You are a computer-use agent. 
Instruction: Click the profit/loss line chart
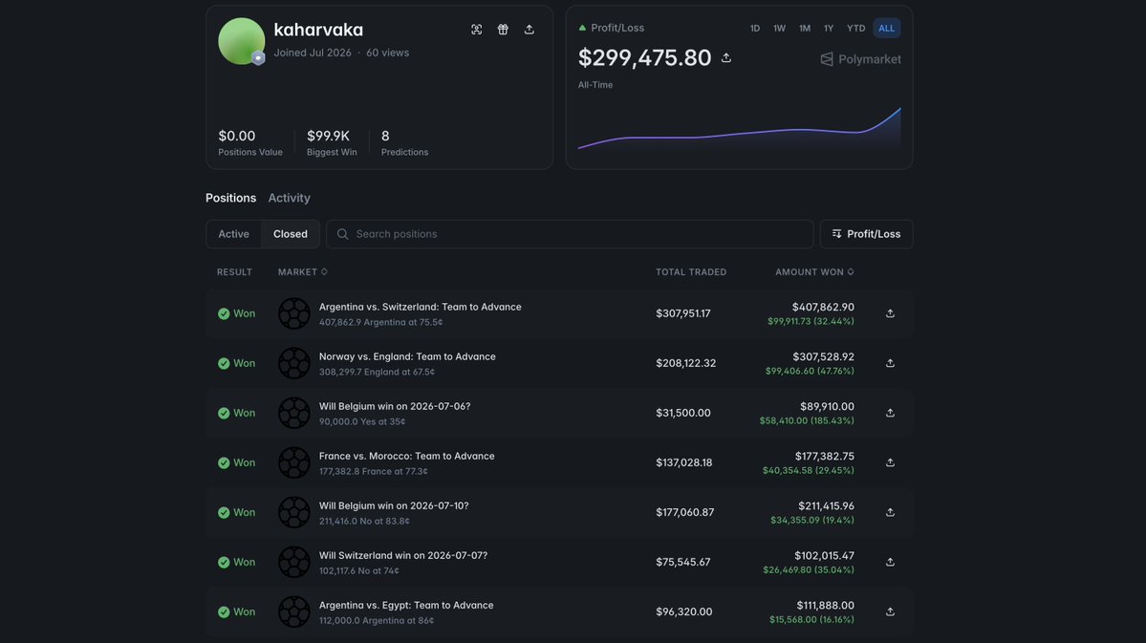click(739, 129)
